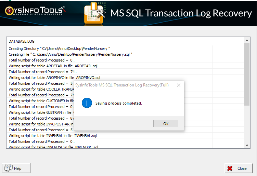257x176 pixels.
Task: Select the DATABASE LOG column header
Action: click(22, 41)
